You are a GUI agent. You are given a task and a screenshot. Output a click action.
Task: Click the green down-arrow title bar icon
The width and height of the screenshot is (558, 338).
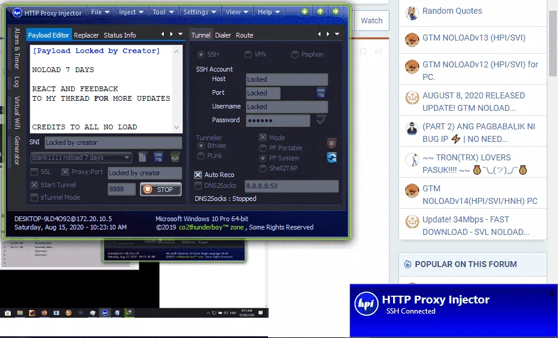point(305,12)
